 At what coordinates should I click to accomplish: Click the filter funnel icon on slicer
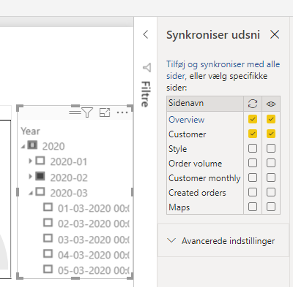87,112
